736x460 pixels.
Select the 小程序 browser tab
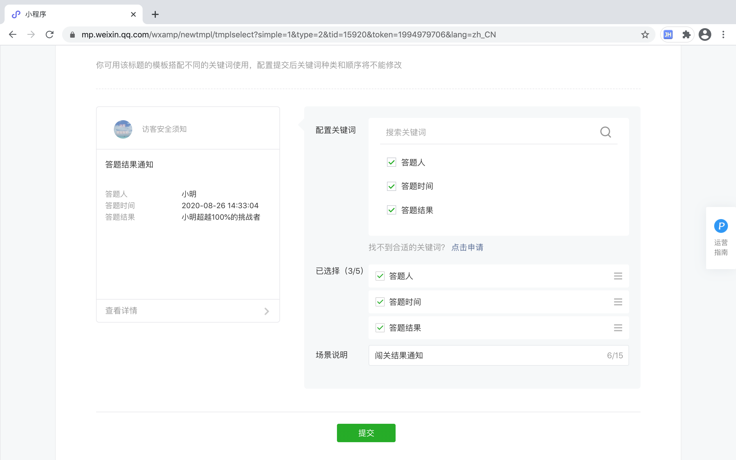(x=70, y=14)
